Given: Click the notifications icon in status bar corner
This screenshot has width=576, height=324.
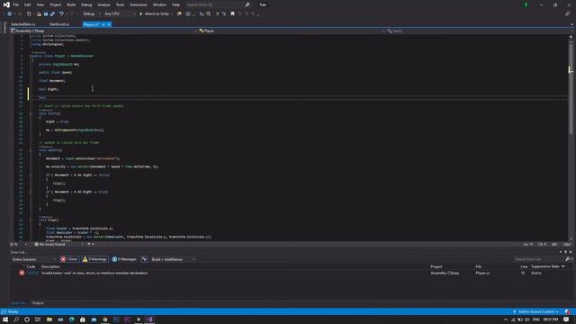Looking at the screenshot, I should (568, 312).
